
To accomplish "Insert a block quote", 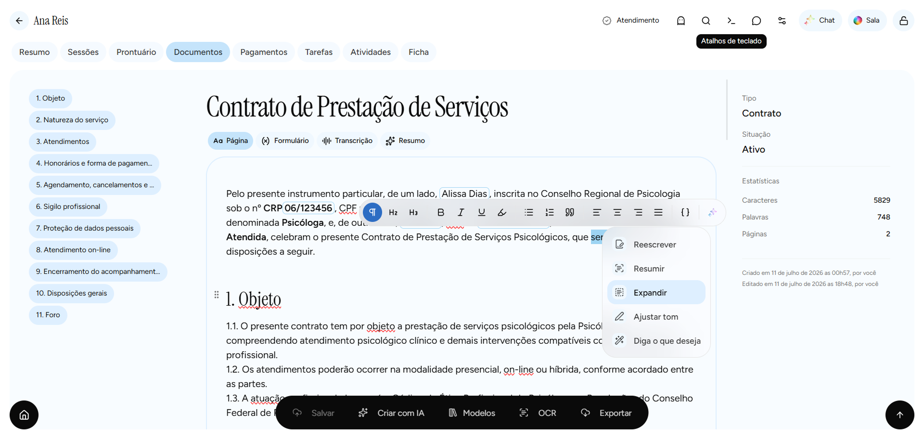I will point(570,212).
